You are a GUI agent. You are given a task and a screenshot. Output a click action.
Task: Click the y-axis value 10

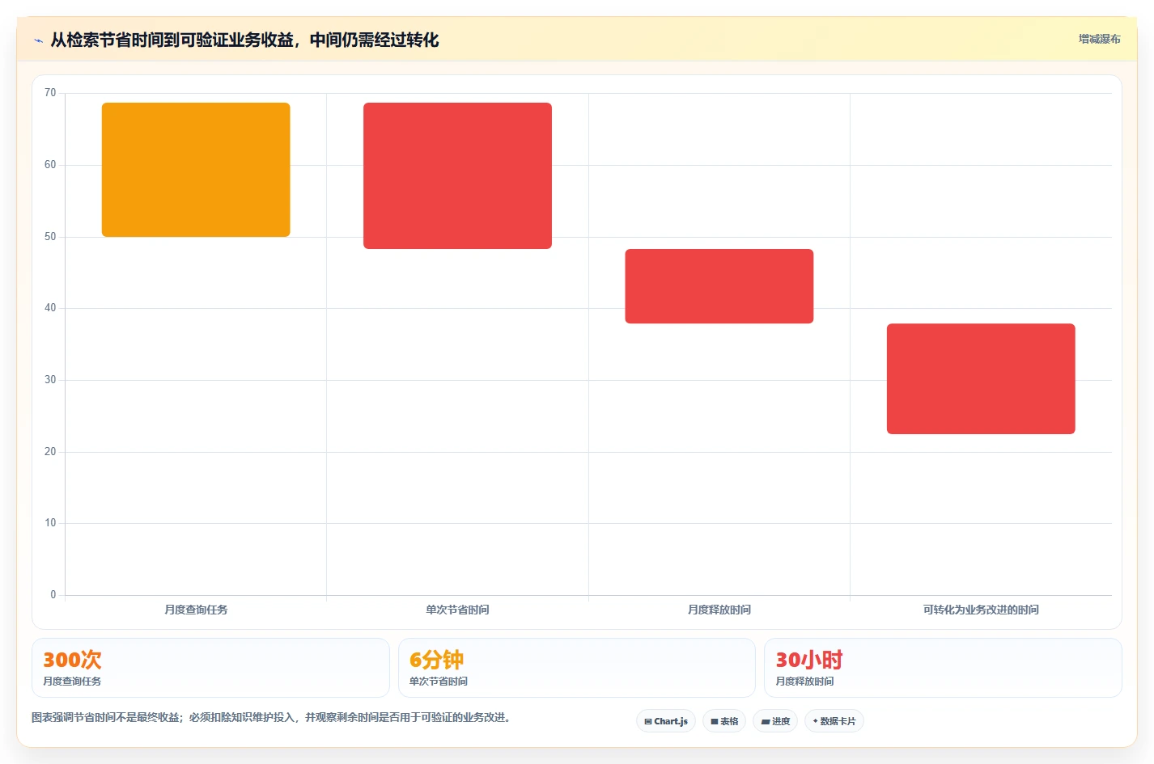(x=50, y=523)
